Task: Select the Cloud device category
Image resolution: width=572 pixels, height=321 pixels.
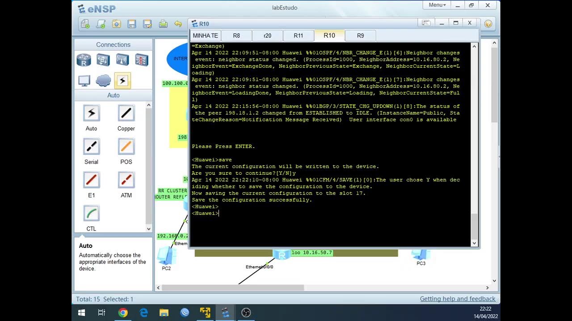Action: (103, 80)
